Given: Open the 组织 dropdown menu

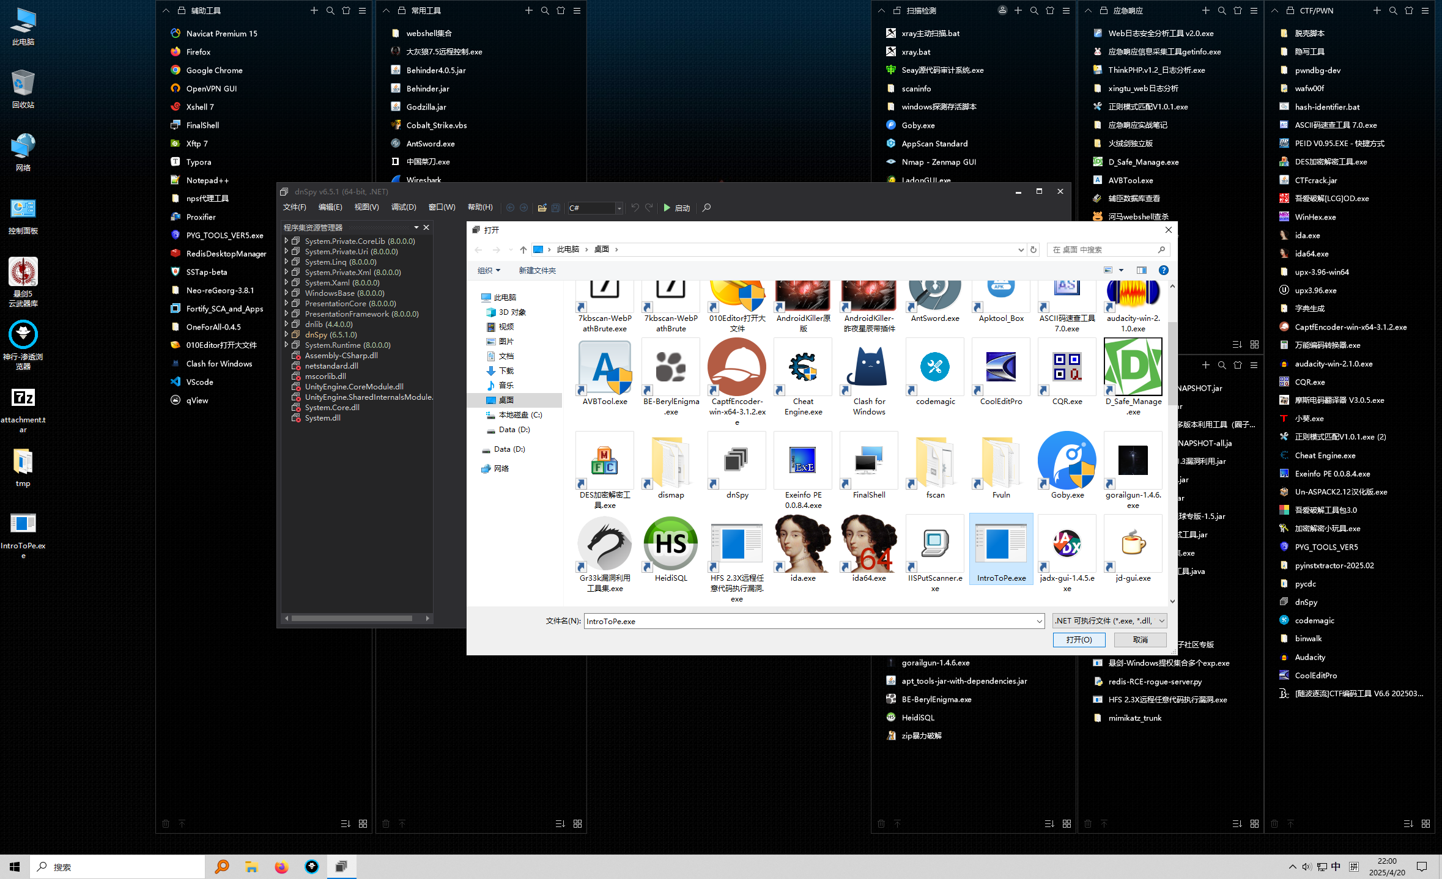Looking at the screenshot, I should pyautogui.click(x=489, y=270).
